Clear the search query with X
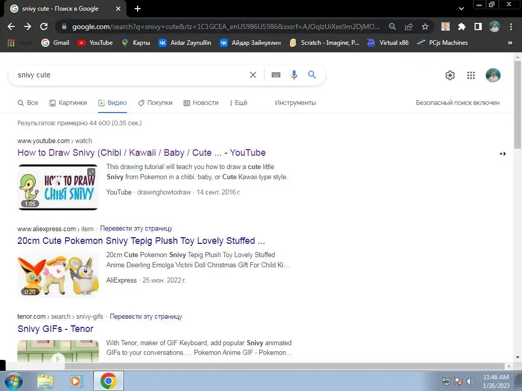Image resolution: width=522 pixels, height=391 pixels. click(253, 75)
